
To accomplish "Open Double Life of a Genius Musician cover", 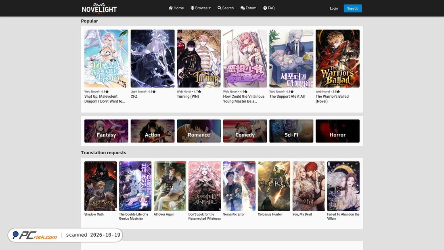I will tap(135, 186).
